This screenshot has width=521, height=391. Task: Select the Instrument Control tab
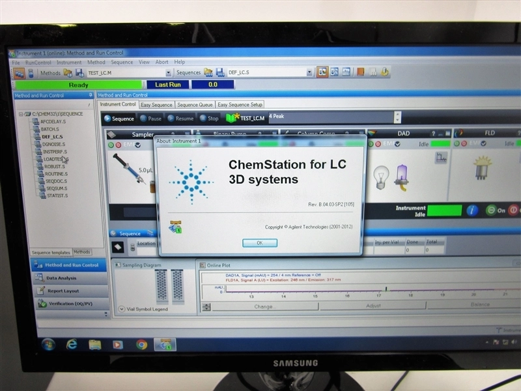pyautogui.click(x=118, y=104)
